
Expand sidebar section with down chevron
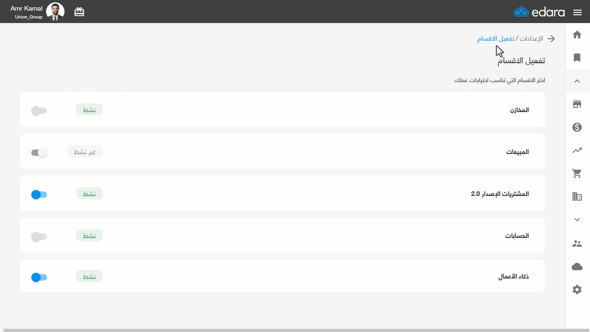[x=577, y=220]
